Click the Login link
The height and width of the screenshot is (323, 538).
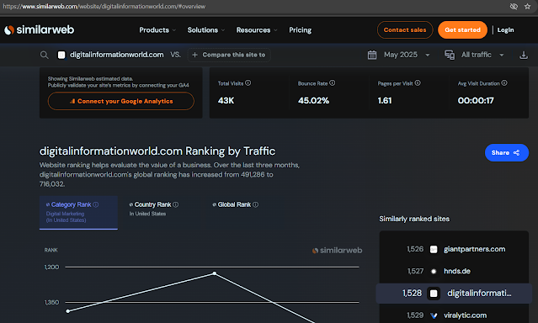click(x=505, y=30)
